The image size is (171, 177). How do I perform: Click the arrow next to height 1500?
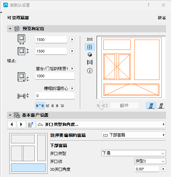click(x=72, y=51)
